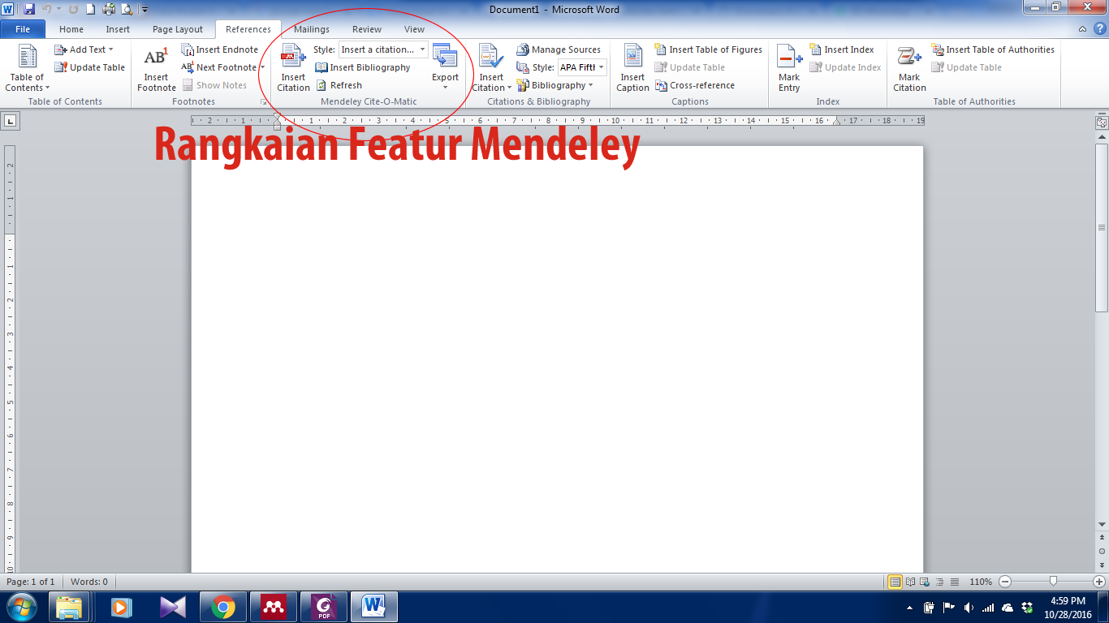Select Full Screen Reading view
This screenshot has width=1109, height=623.
pos(911,582)
